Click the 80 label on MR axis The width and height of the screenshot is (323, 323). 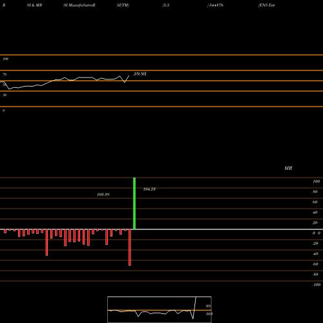point(315,192)
